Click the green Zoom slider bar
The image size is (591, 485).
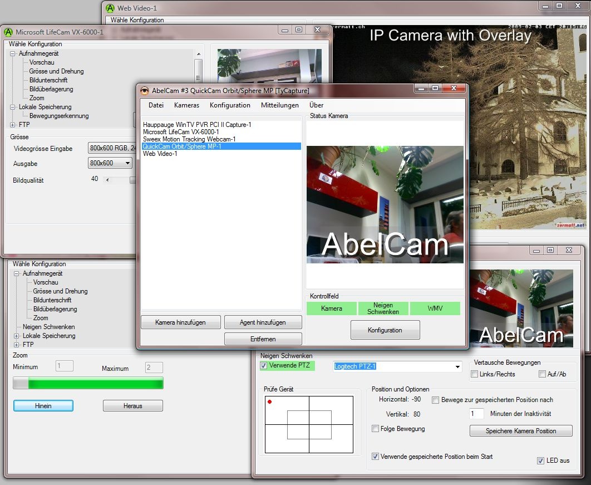pos(95,383)
